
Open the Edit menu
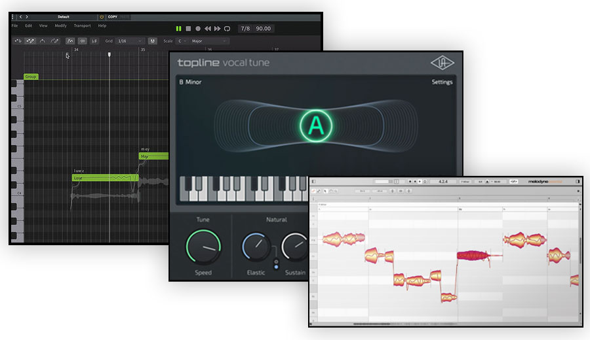point(29,25)
